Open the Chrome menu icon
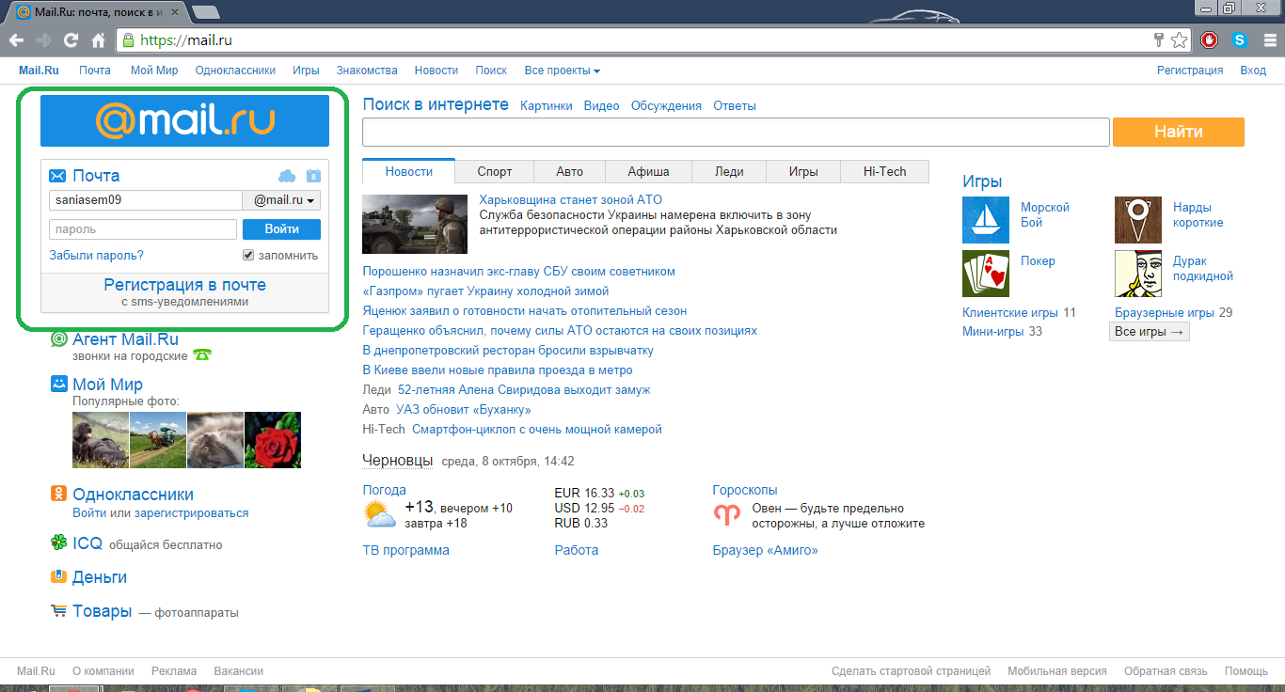1285x692 pixels. click(1268, 40)
